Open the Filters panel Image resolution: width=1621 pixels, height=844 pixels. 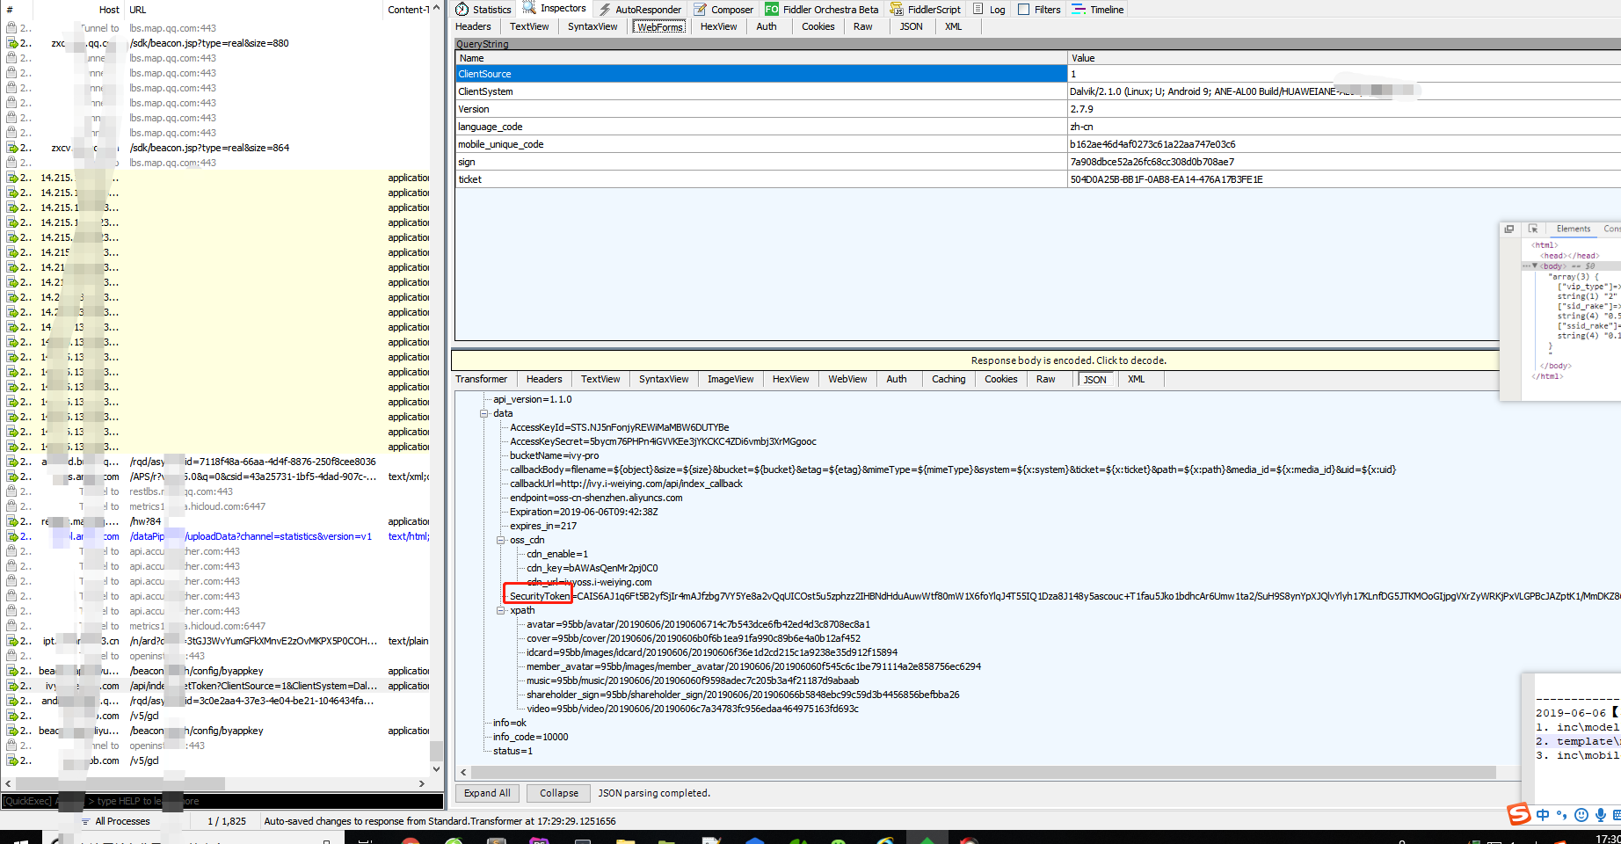click(x=1046, y=9)
